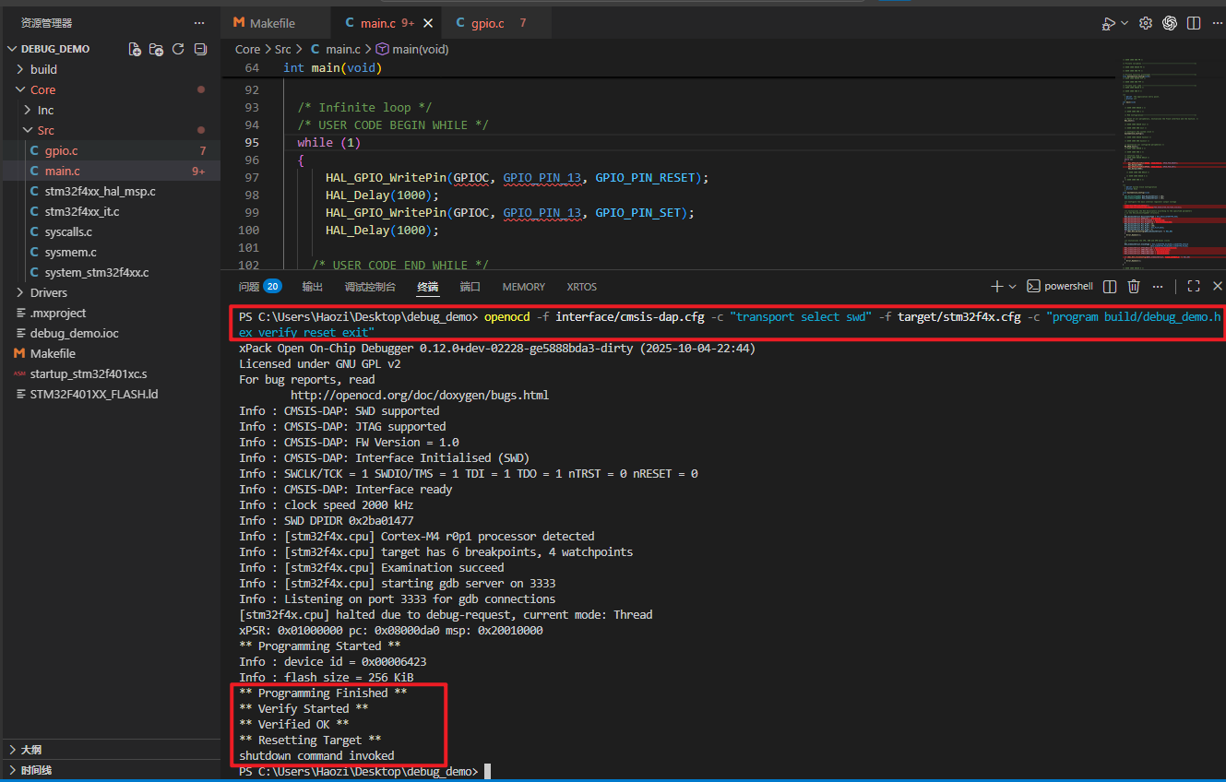Expand the Drivers folder
This screenshot has height=782, width=1226.
click(49, 292)
